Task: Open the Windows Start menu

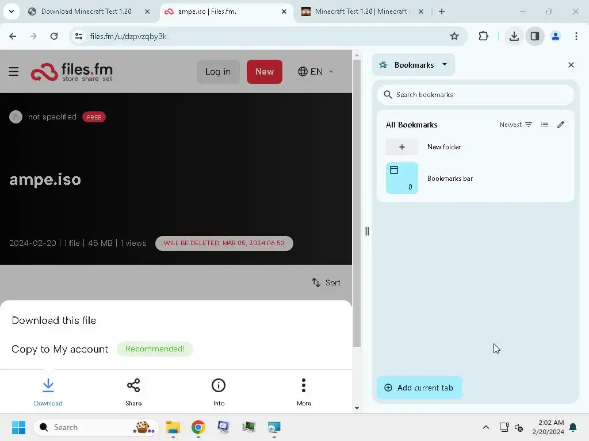Action: tap(18, 427)
